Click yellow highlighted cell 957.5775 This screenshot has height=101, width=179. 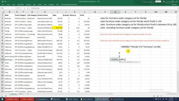(57, 28)
